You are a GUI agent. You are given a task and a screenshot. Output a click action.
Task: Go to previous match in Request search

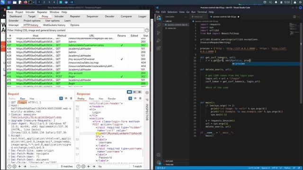(x=20, y=166)
